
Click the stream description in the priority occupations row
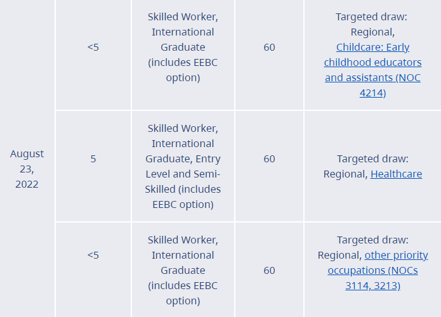pos(183,270)
